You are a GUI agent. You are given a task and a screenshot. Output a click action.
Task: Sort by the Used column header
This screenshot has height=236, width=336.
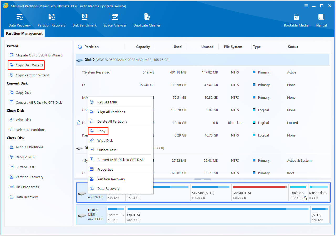point(177,47)
